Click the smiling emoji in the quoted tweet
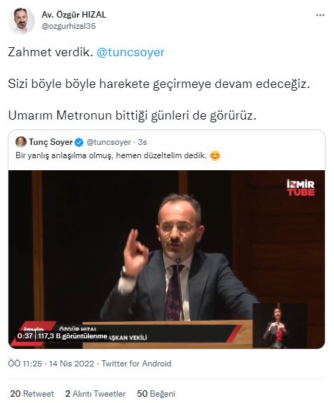The image size is (334, 403). pyautogui.click(x=215, y=155)
